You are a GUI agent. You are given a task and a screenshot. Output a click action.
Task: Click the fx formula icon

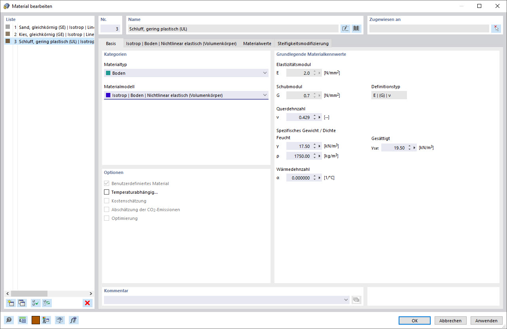pos(74,320)
